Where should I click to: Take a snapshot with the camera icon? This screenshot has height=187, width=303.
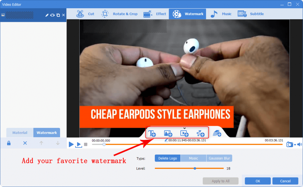(x=289, y=144)
